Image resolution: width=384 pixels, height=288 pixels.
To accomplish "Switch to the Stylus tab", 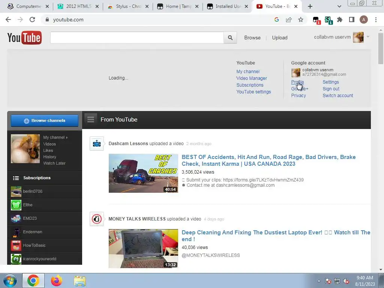I will point(128,6).
